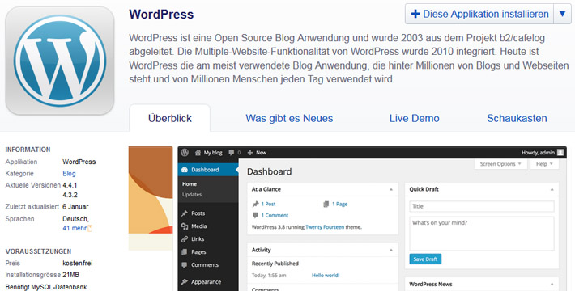Click version text 4.4.1
The image size is (575, 291).
pos(70,185)
